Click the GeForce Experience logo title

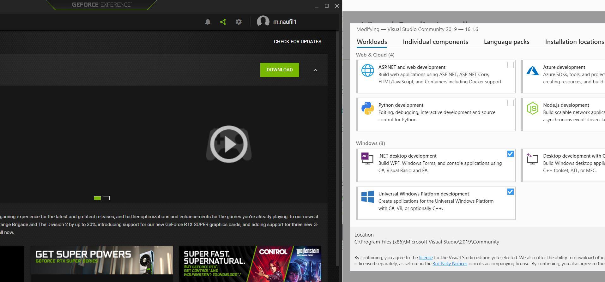[102, 5]
